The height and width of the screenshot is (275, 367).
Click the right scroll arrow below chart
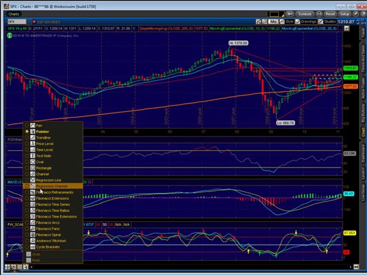point(351,267)
